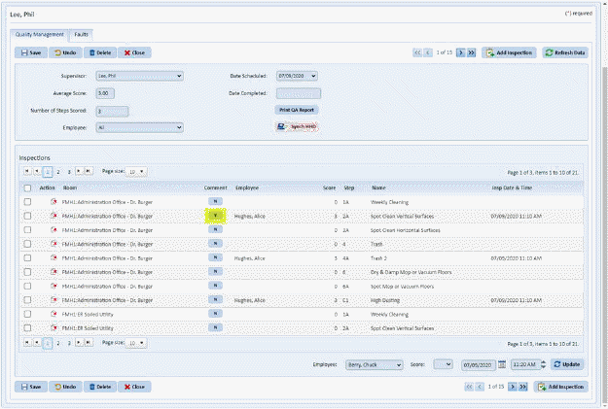This screenshot has width=608, height=409.
Task: Click action icon for Weekly Cleaning first row
Action: click(x=54, y=201)
